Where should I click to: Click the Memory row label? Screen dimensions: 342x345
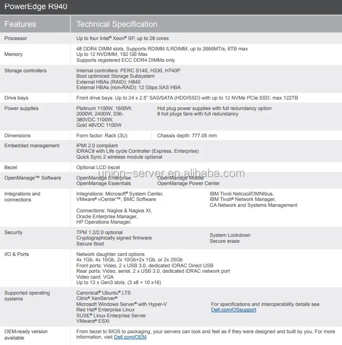tap(13, 54)
